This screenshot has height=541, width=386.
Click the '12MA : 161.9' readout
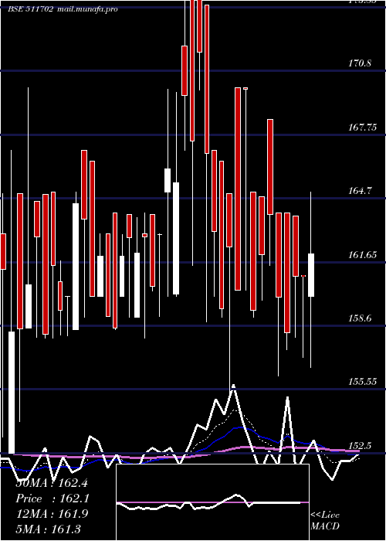52,514
